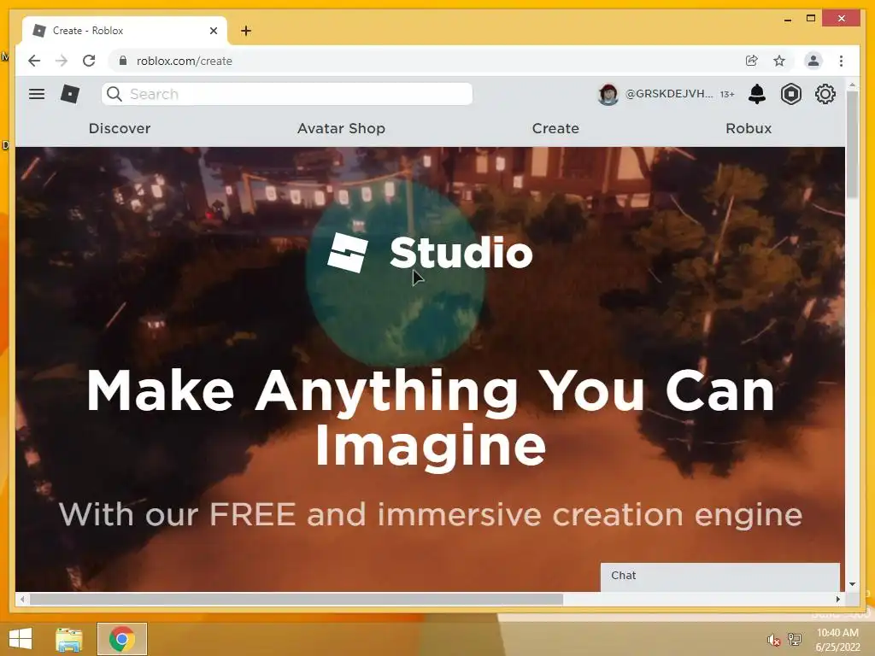This screenshot has width=875, height=656.
Task: Open the Robux section
Action: pyautogui.click(x=749, y=128)
